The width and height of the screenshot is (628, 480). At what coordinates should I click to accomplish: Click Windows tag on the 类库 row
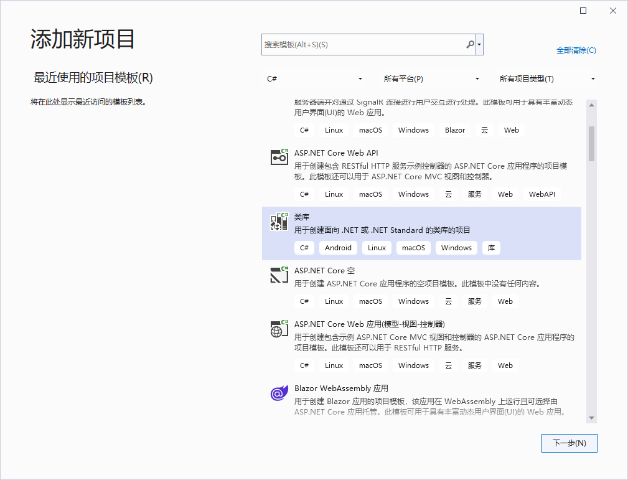[456, 248]
